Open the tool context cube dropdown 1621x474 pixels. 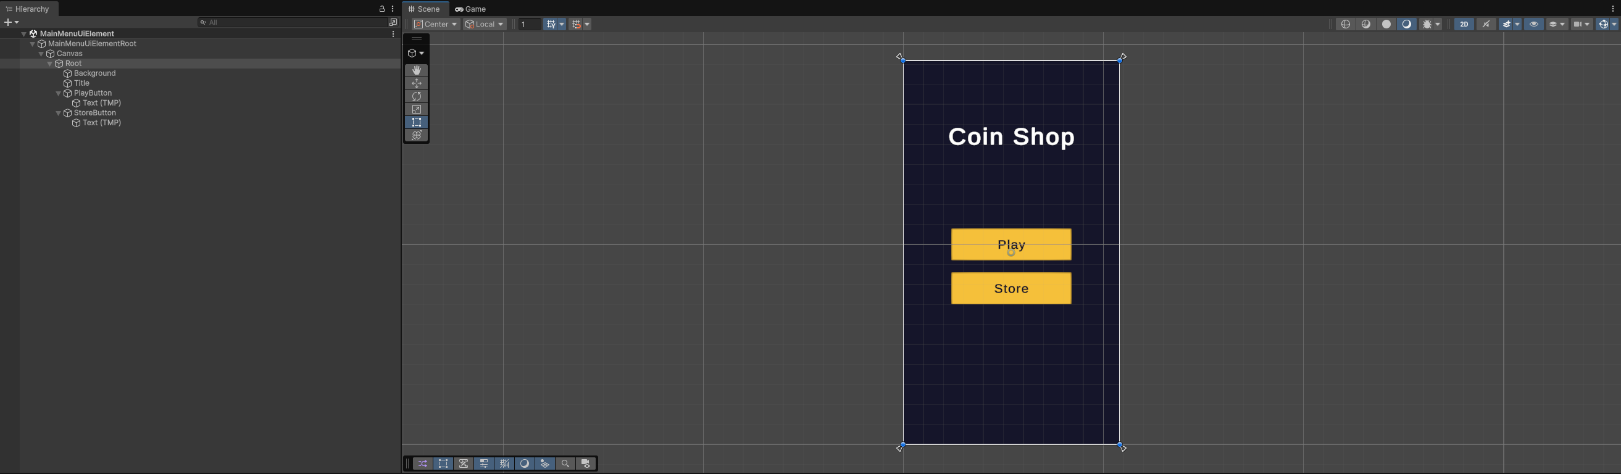[416, 54]
